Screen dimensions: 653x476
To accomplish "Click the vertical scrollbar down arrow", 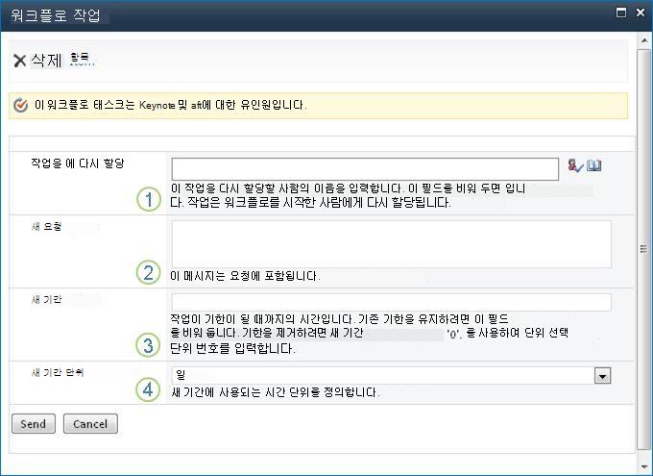I will click(x=643, y=466).
